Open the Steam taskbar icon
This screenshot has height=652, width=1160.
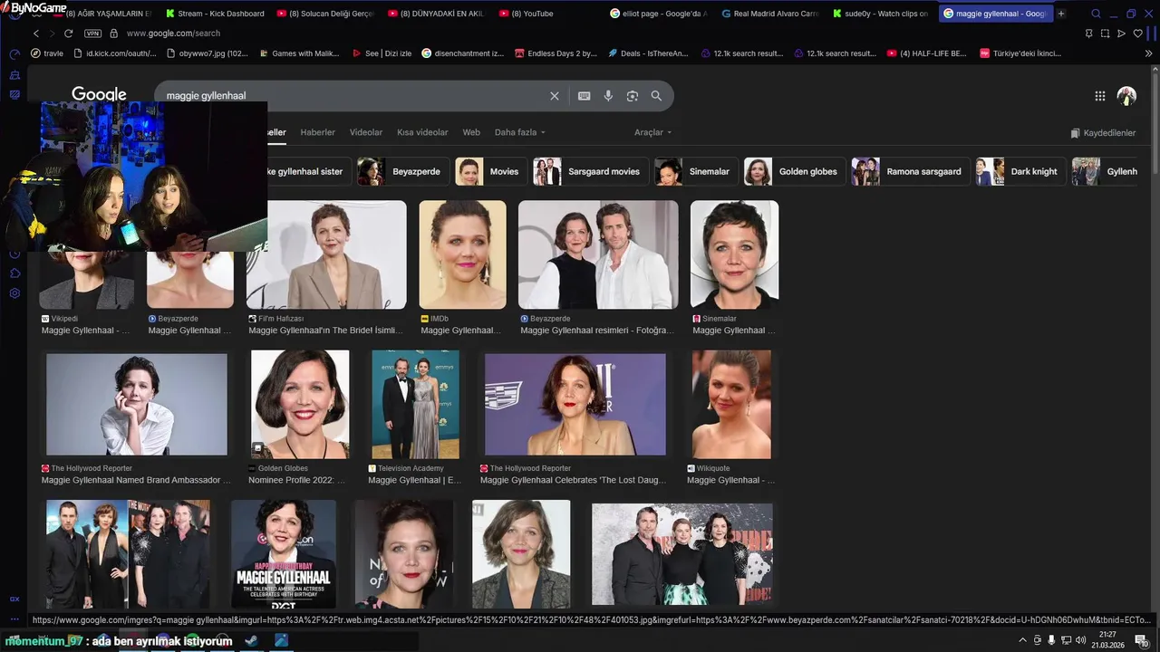point(252,640)
